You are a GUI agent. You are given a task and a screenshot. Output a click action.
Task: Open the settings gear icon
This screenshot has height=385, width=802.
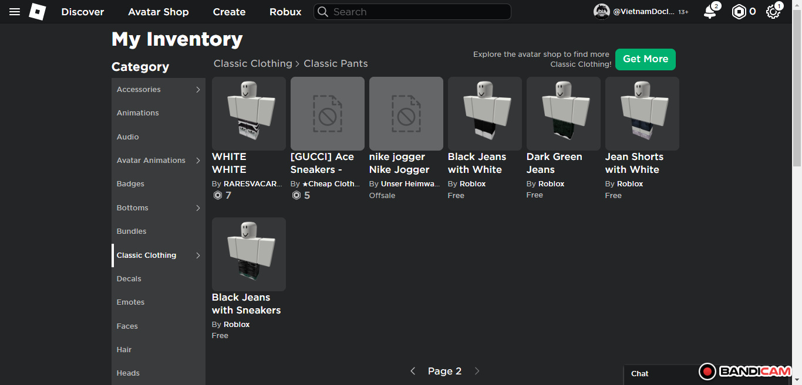point(773,12)
